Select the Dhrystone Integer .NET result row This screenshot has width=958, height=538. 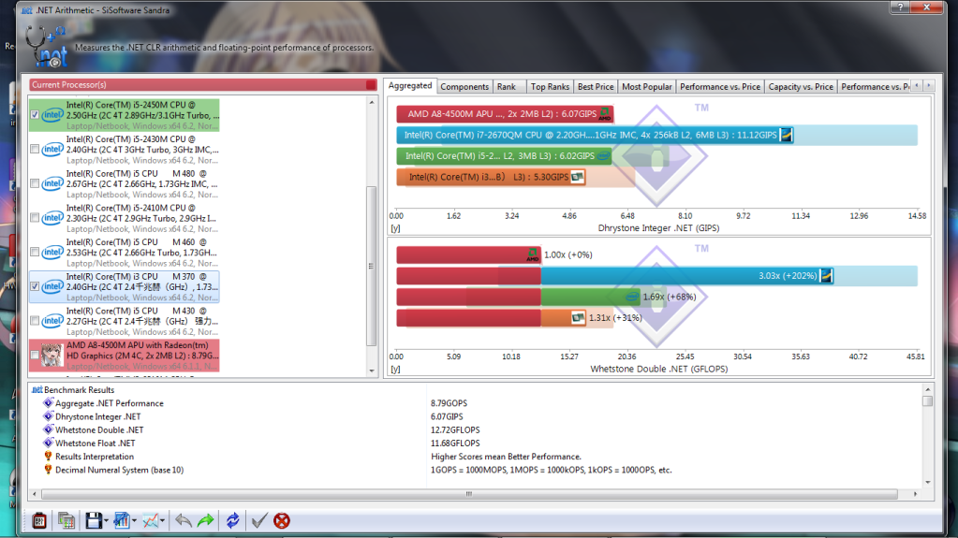97,416
